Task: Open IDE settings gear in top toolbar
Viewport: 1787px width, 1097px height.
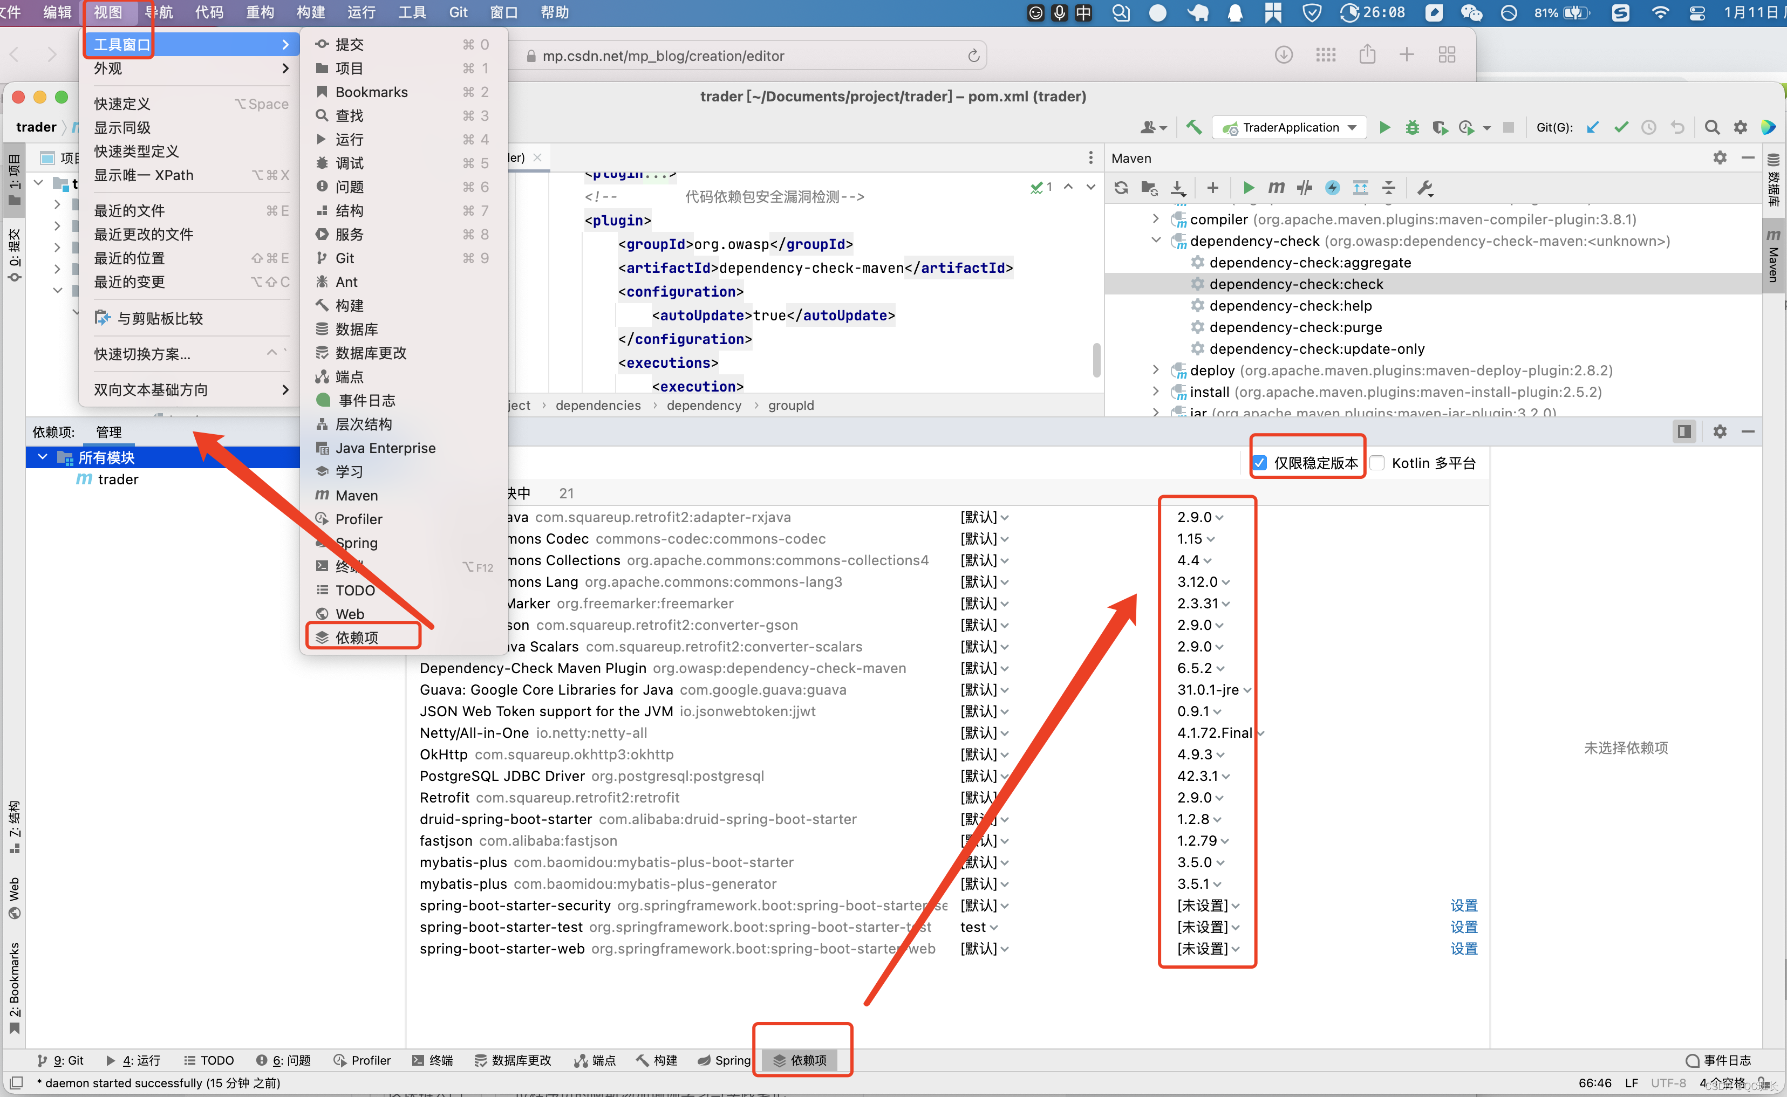Action: (x=1740, y=127)
